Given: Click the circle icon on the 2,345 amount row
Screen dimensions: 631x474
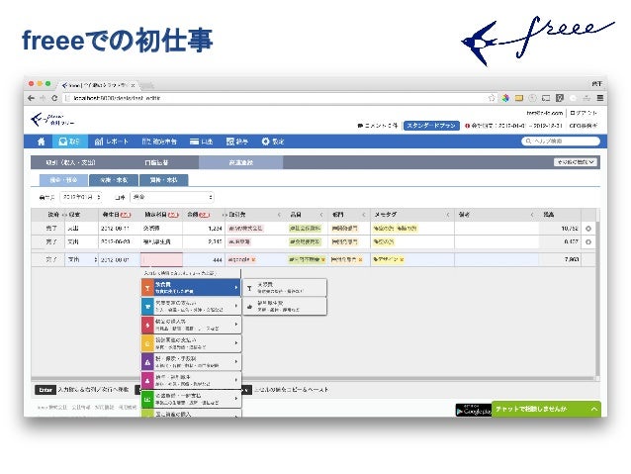Looking at the screenshot, I should [588, 242].
